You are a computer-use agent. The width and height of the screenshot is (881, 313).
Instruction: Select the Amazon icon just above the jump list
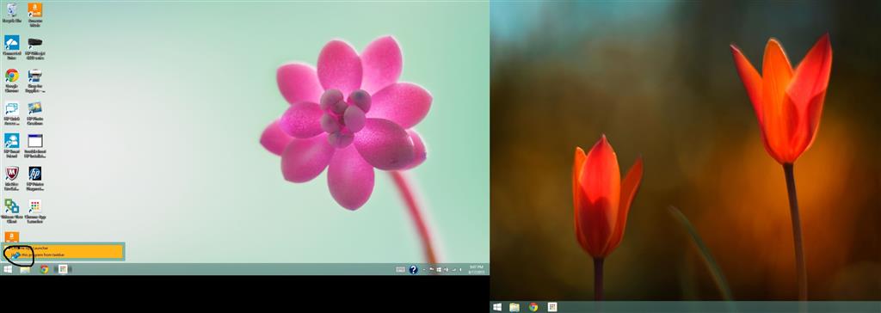[12, 236]
